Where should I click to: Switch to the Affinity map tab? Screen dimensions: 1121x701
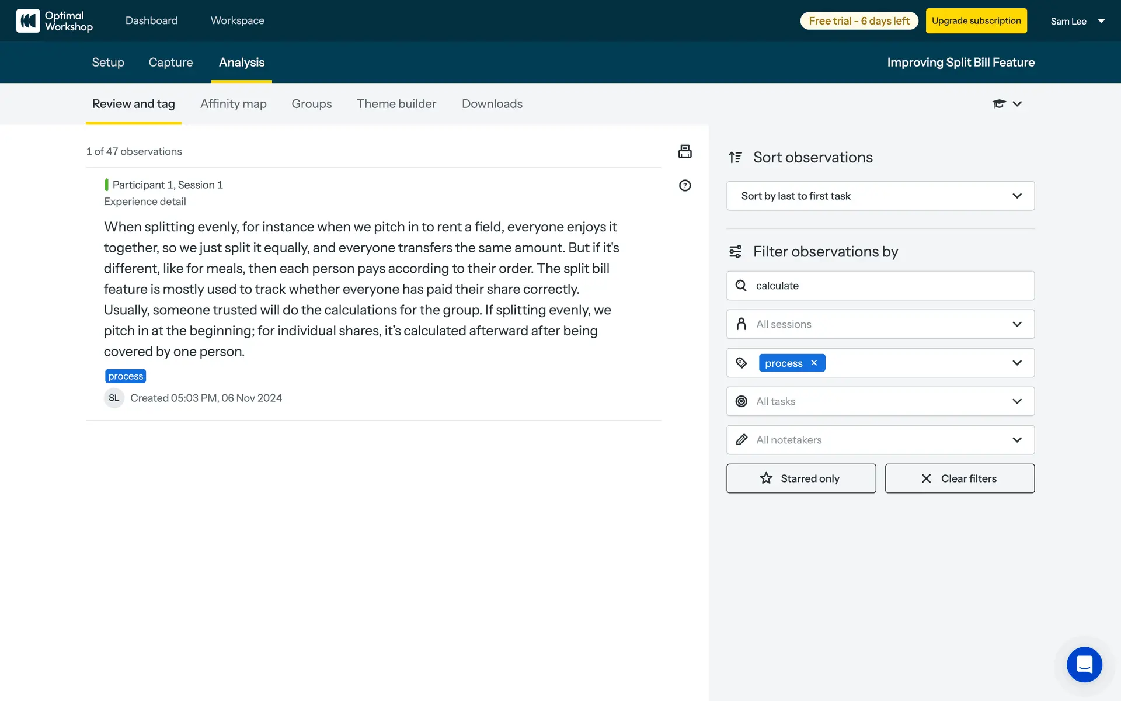click(234, 104)
